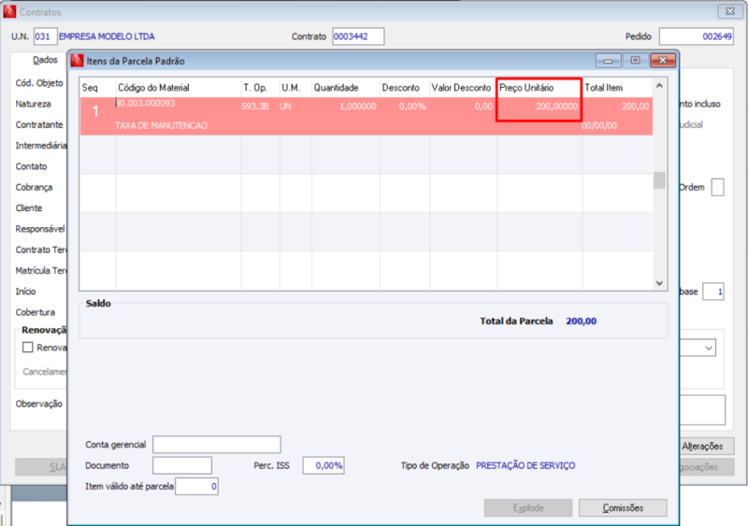Click the Explode button

tap(528, 508)
